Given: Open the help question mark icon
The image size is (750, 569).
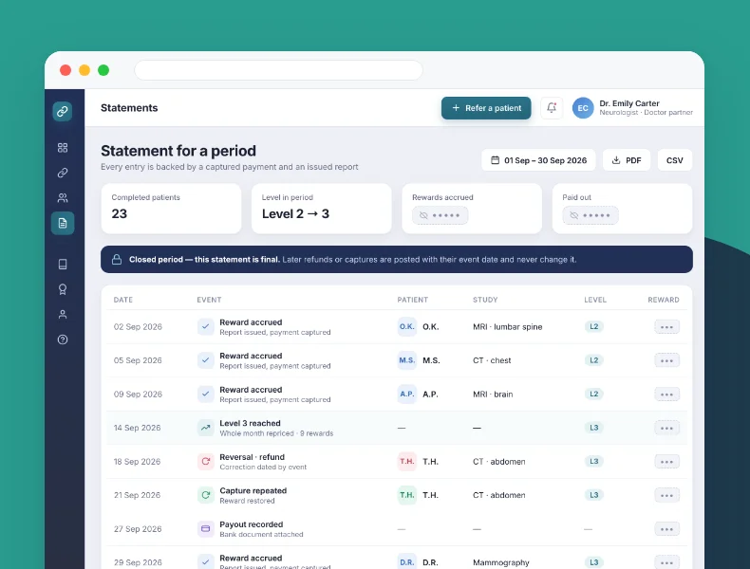Looking at the screenshot, I should tap(63, 340).
